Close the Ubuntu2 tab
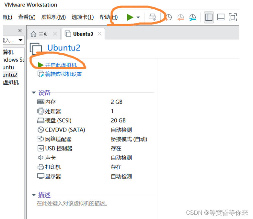The height and width of the screenshot is (219, 253). click(x=99, y=34)
